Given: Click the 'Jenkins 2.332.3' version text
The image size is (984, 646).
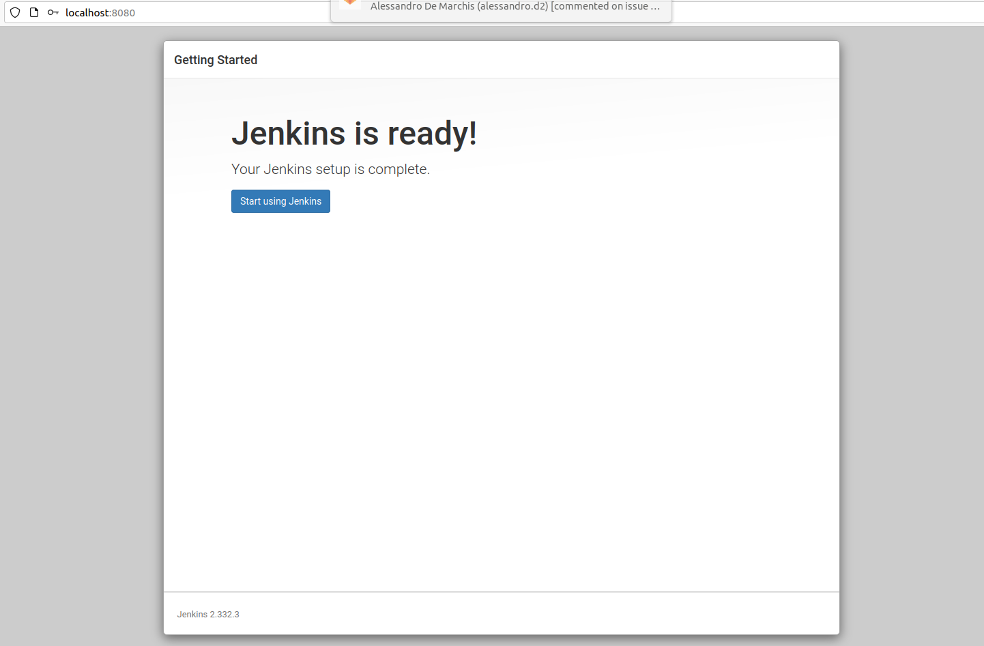Looking at the screenshot, I should [x=208, y=615].
